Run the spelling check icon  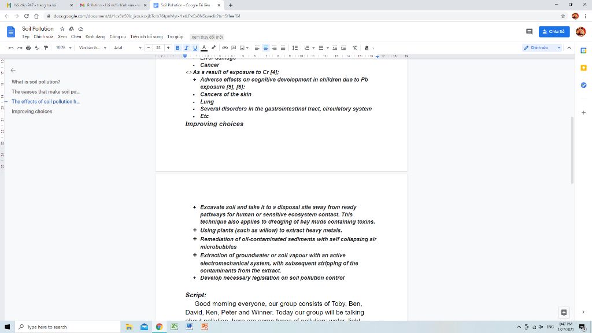click(37, 48)
